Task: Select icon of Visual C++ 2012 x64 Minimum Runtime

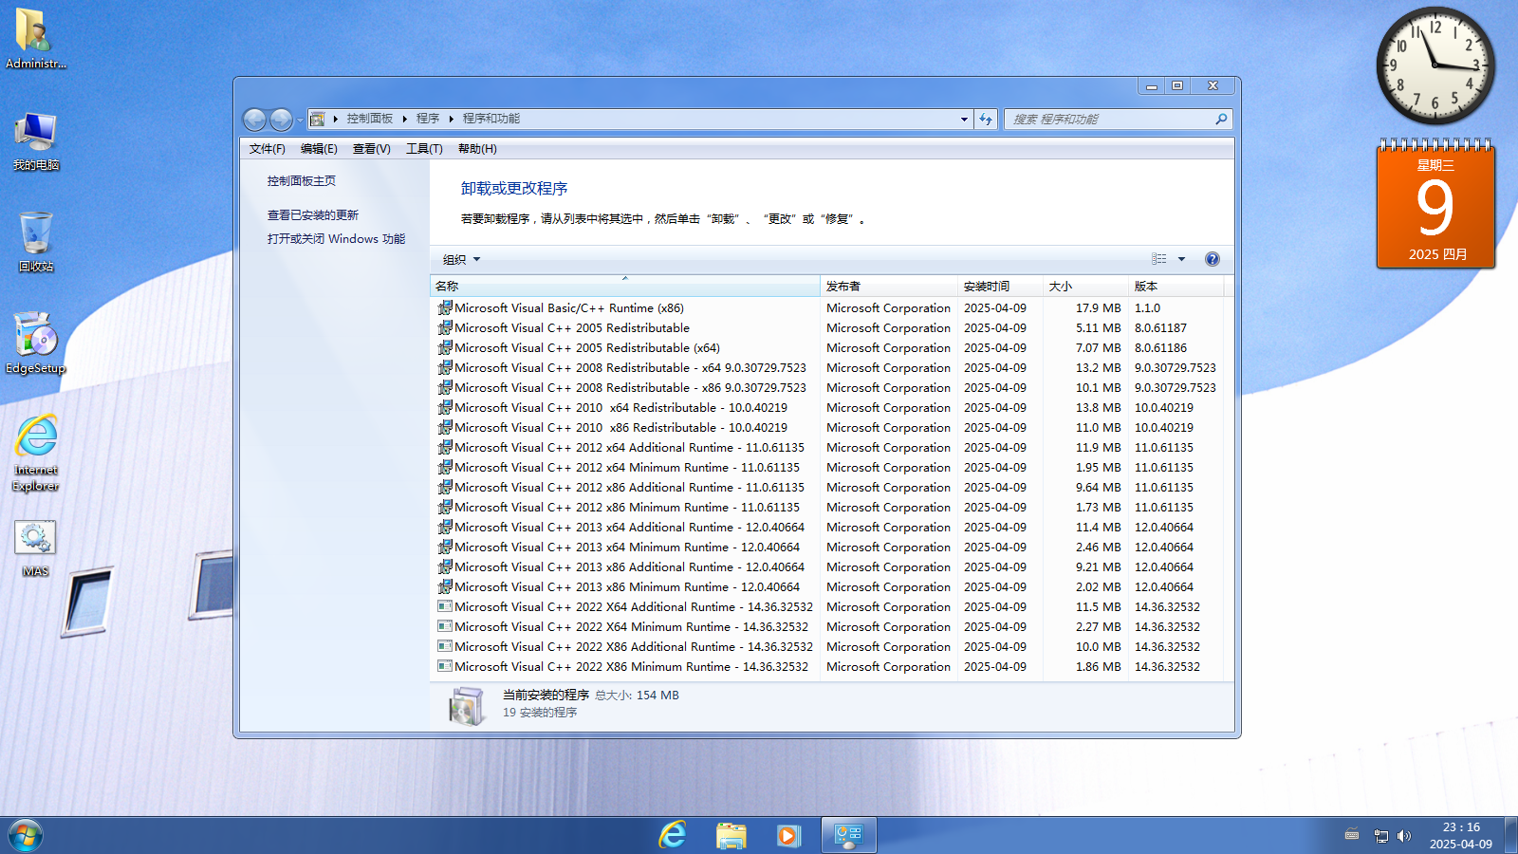Action: click(x=445, y=467)
